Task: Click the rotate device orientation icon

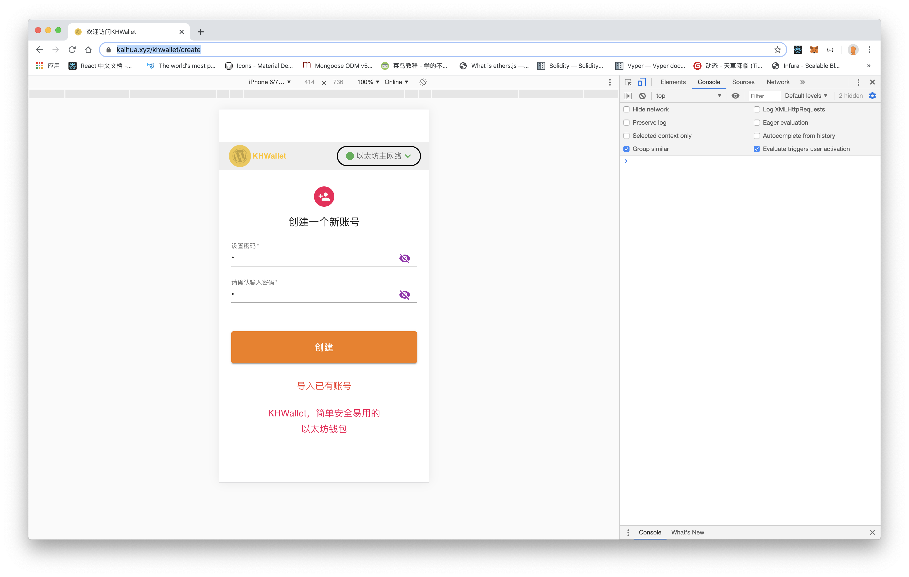Action: [423, 82]
